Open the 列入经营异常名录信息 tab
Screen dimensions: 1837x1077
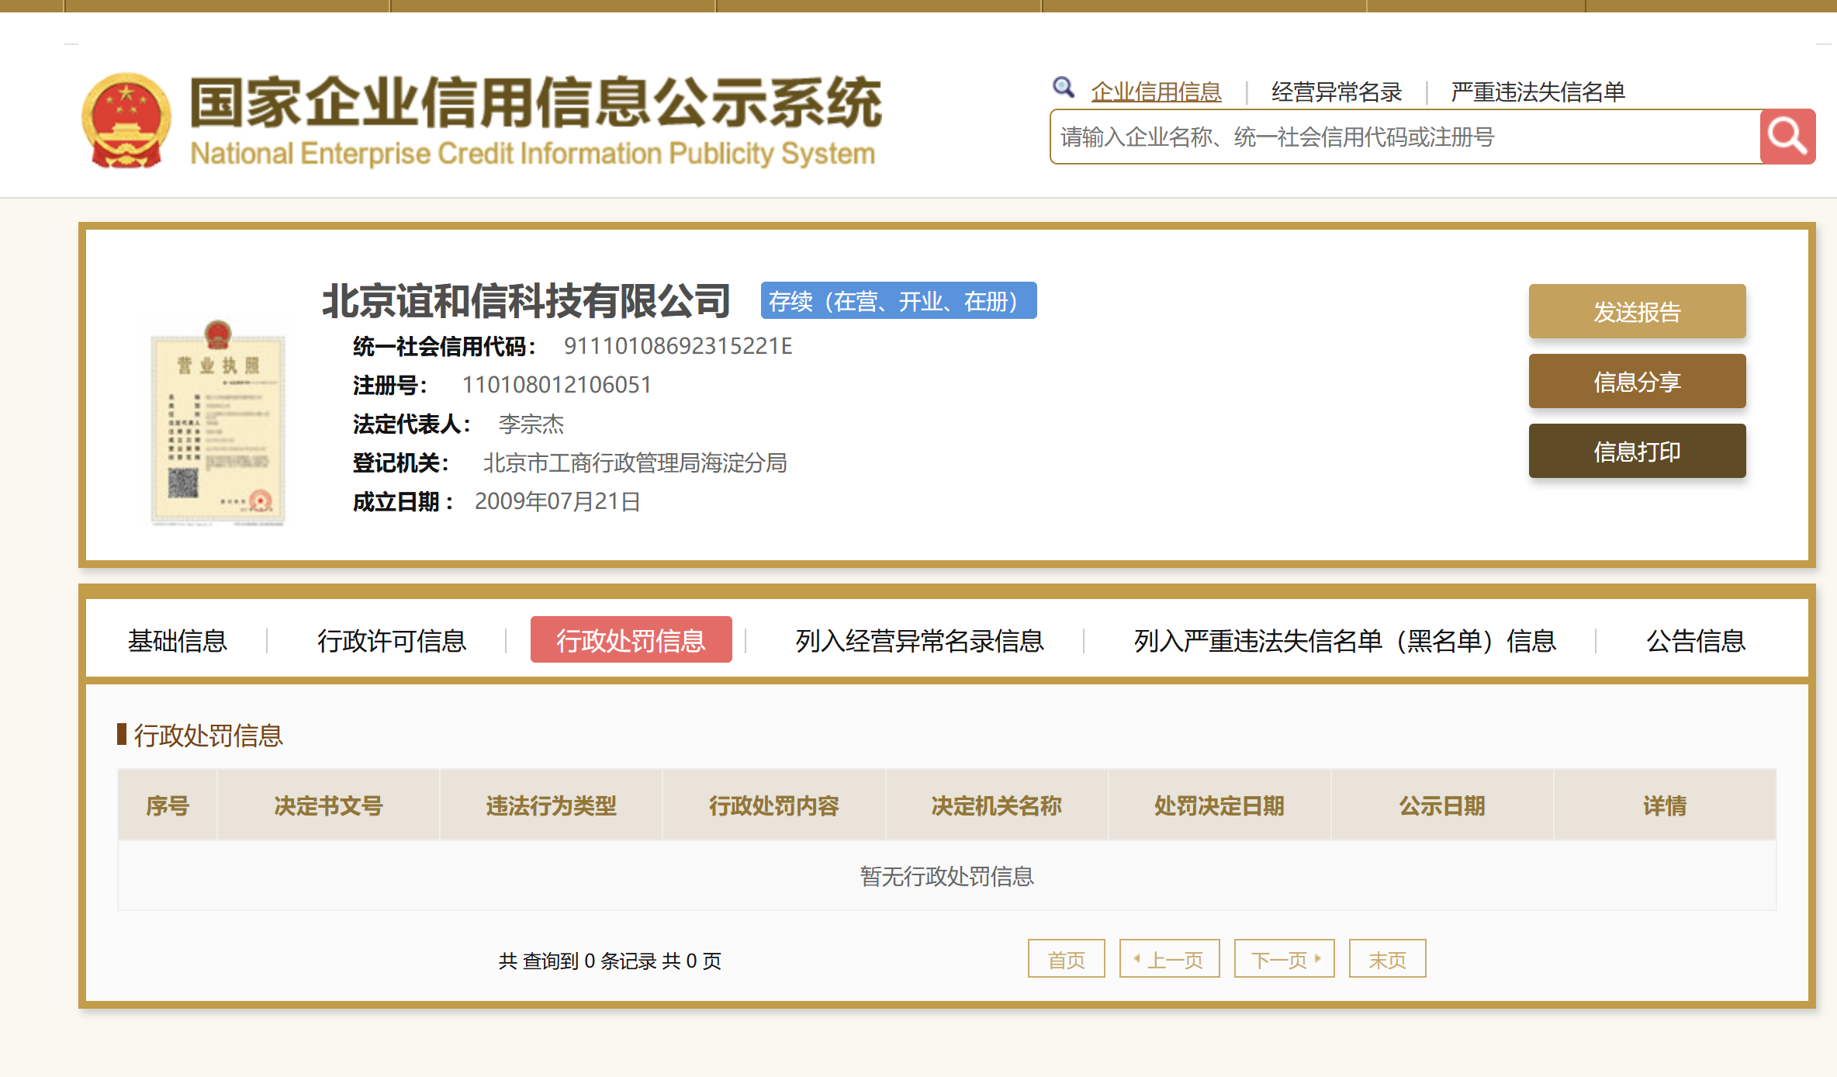(919, 641)
